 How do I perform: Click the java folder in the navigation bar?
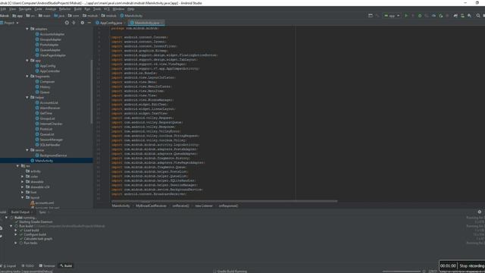pos(59,15)
